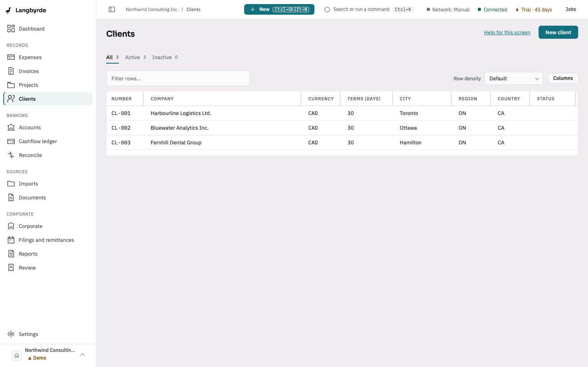This screenshot has height=367, width=588.
Task: Click the Langbyrde logo icon
Action: click(9, 10)
